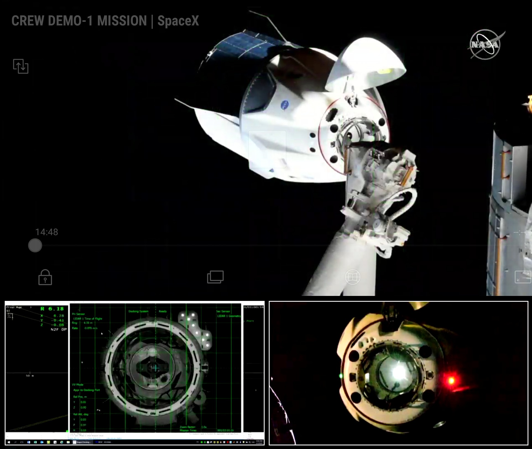
Task: Click the taskbar search magnifier icon
Action: pos(15,442)
